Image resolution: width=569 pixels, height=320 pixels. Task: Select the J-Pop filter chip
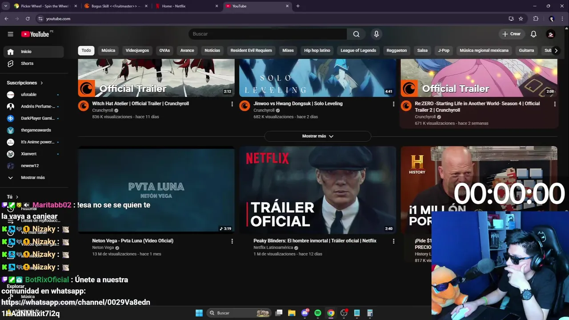[x=444, y=50]
